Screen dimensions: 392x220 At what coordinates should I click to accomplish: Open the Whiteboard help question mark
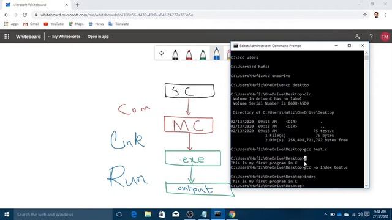(x=371, y=37)
